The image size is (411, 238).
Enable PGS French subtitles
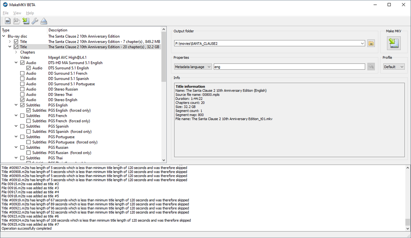point(22,116)
